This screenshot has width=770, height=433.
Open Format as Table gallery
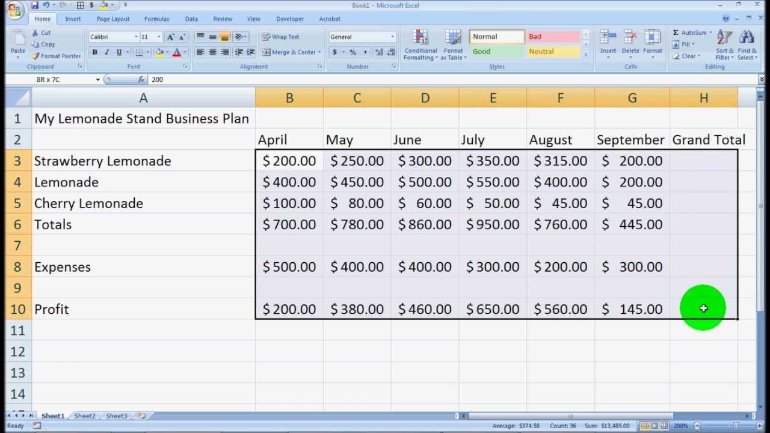tap(453, 45)
